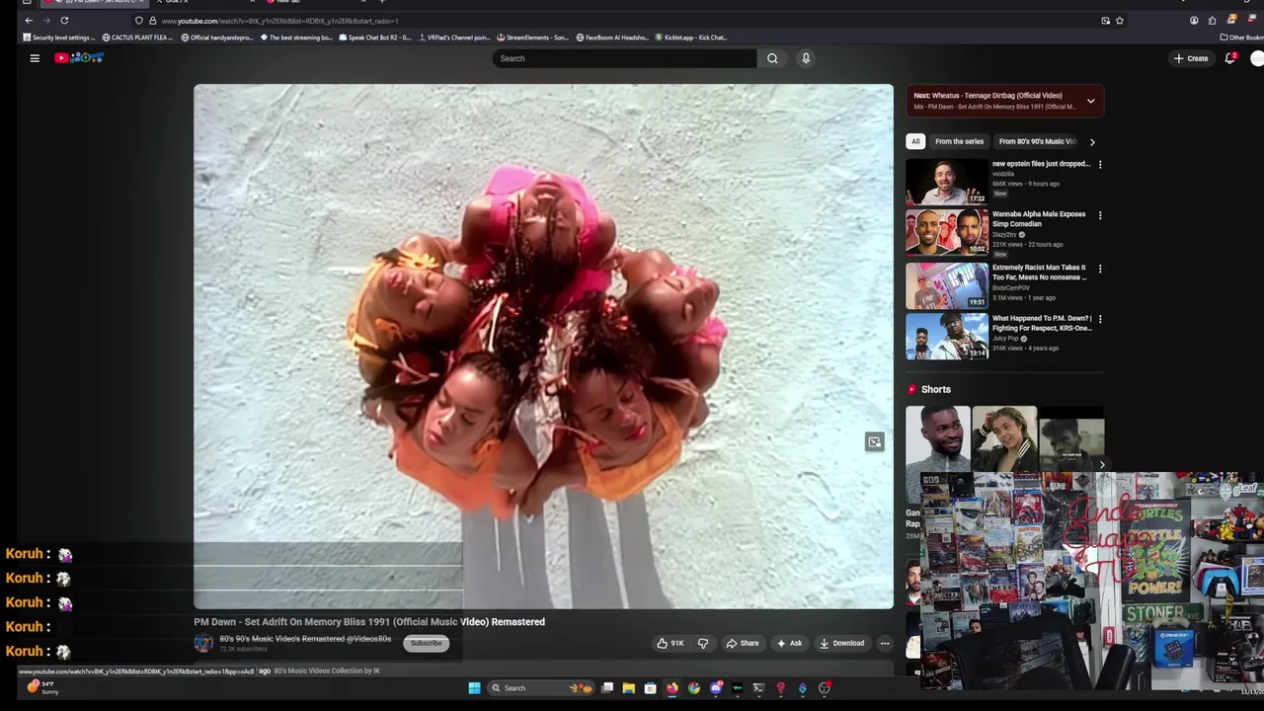Click the Ask button under the video
This screenshot has height=711, width=1264.
[790, 643]
